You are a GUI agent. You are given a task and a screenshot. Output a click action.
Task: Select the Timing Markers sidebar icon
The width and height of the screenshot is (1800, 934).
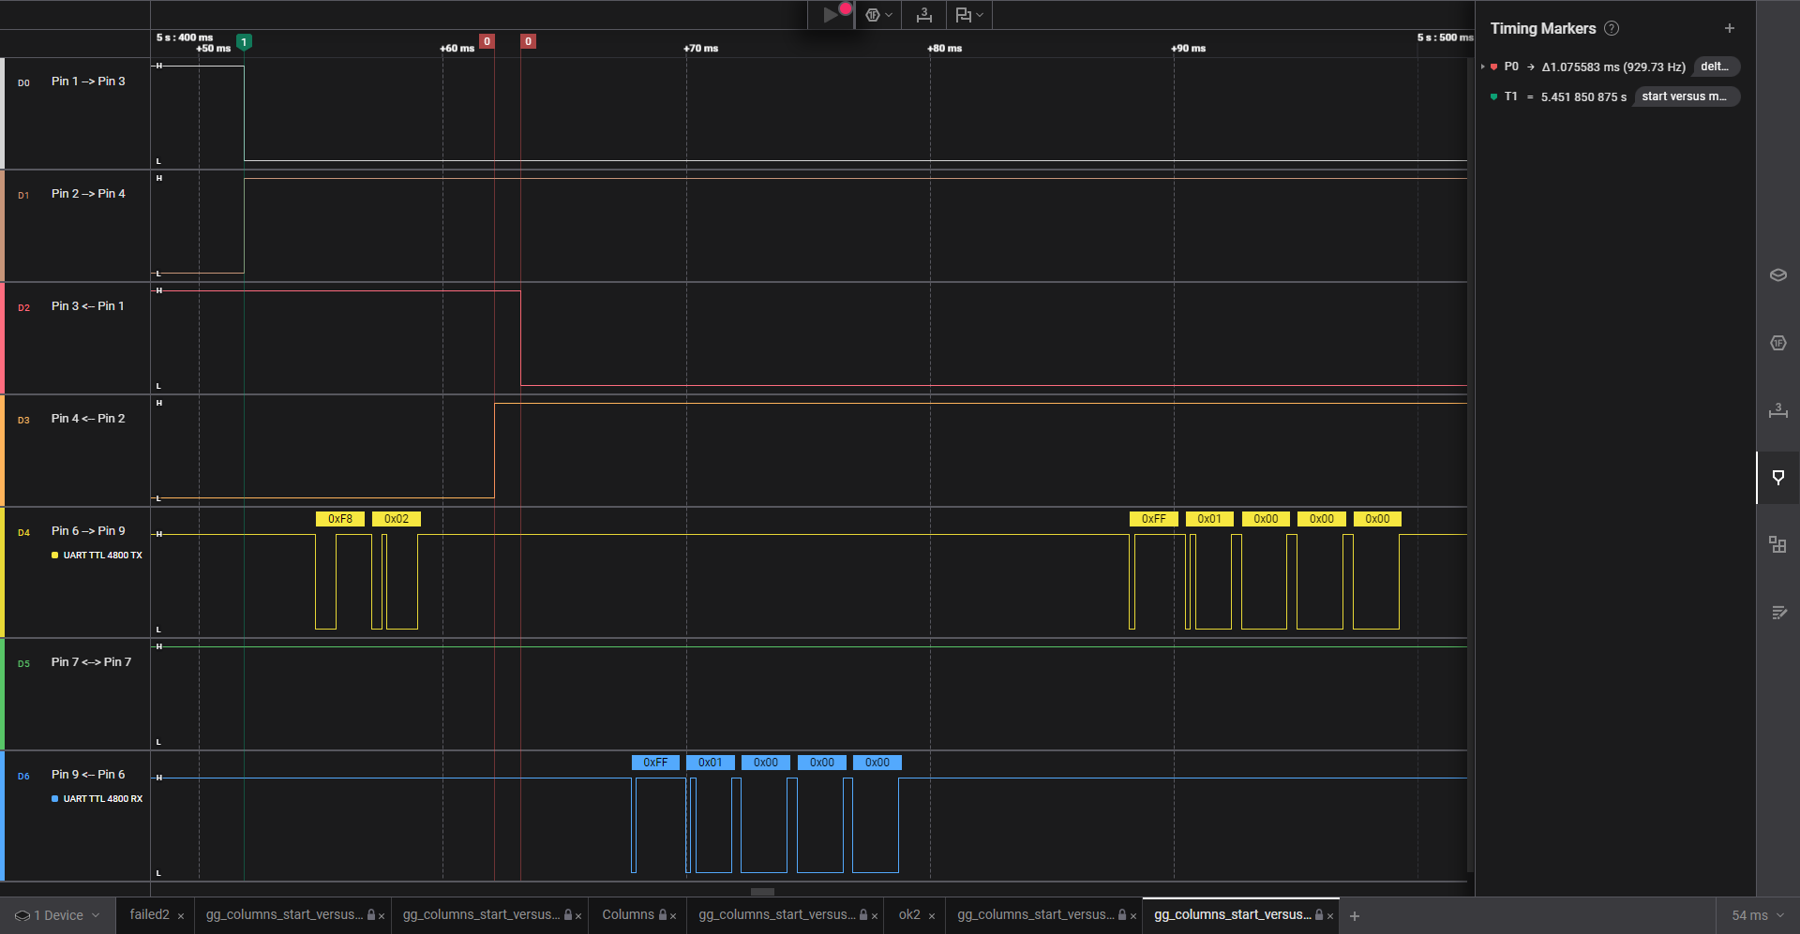[1777, 478]
